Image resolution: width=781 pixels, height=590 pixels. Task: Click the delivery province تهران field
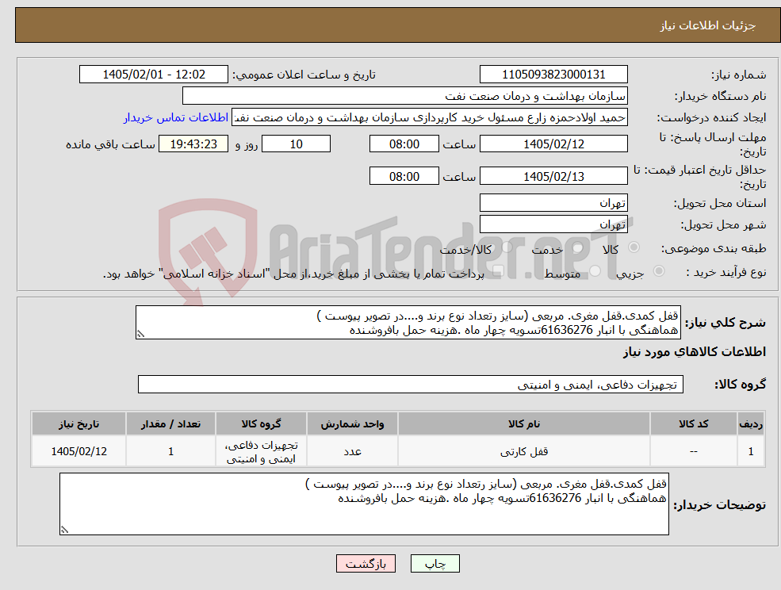click(553, 203)
